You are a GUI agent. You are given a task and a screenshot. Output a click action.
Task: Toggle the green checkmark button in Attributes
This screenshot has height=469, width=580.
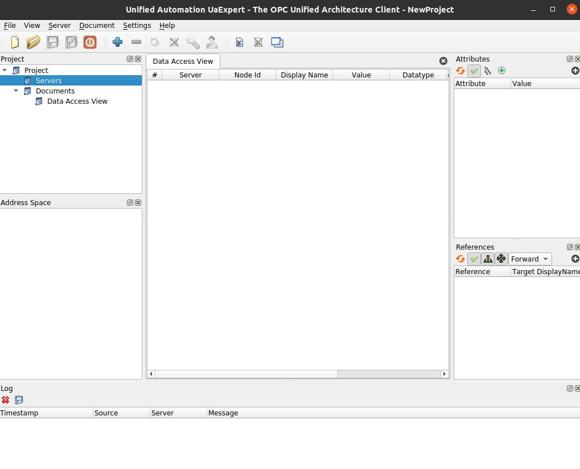pos(474,71)
